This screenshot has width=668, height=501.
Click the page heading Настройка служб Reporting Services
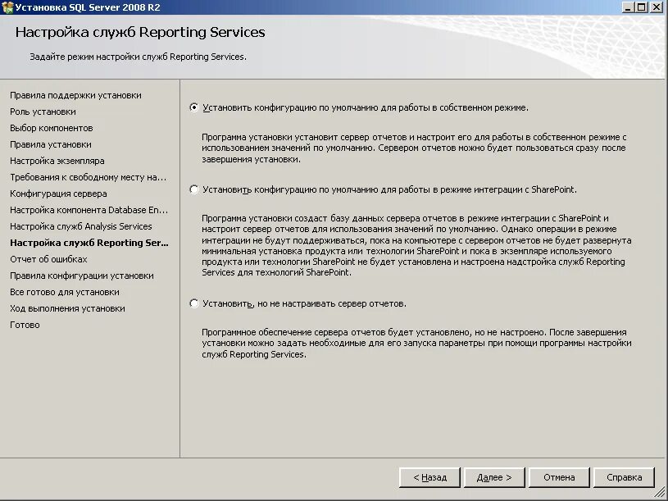pos(140,32)
